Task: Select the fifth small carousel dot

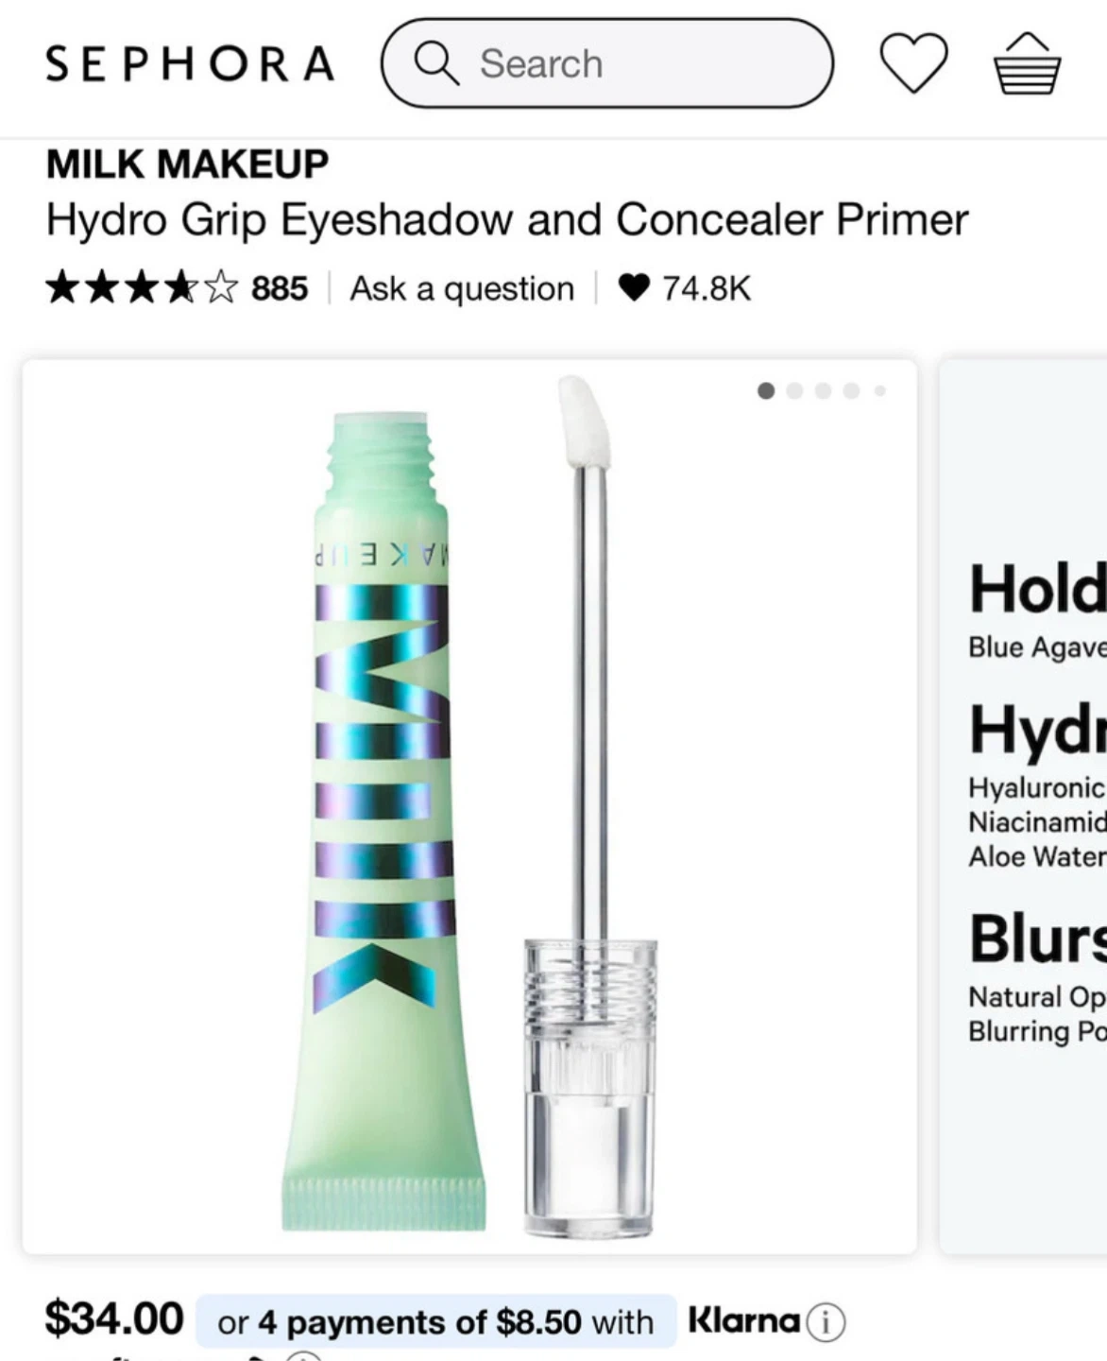Action: (x=879, y=390)
